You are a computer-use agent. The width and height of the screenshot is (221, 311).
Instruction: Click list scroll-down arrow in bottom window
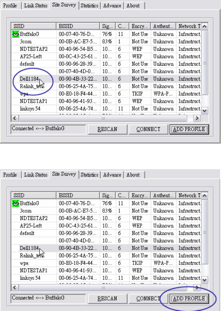(205, 280)
